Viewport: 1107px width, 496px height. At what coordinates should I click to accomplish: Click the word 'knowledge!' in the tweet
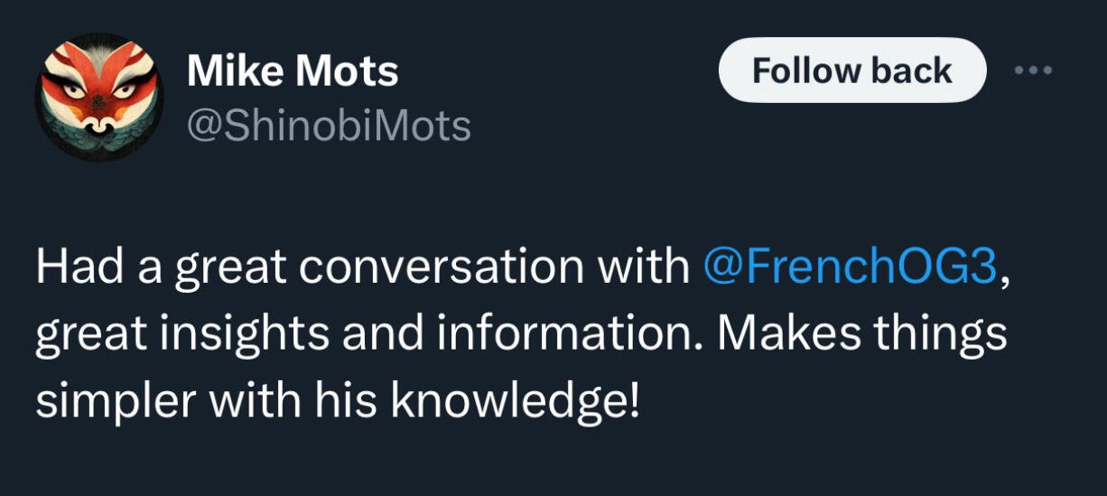pos(515,398)
